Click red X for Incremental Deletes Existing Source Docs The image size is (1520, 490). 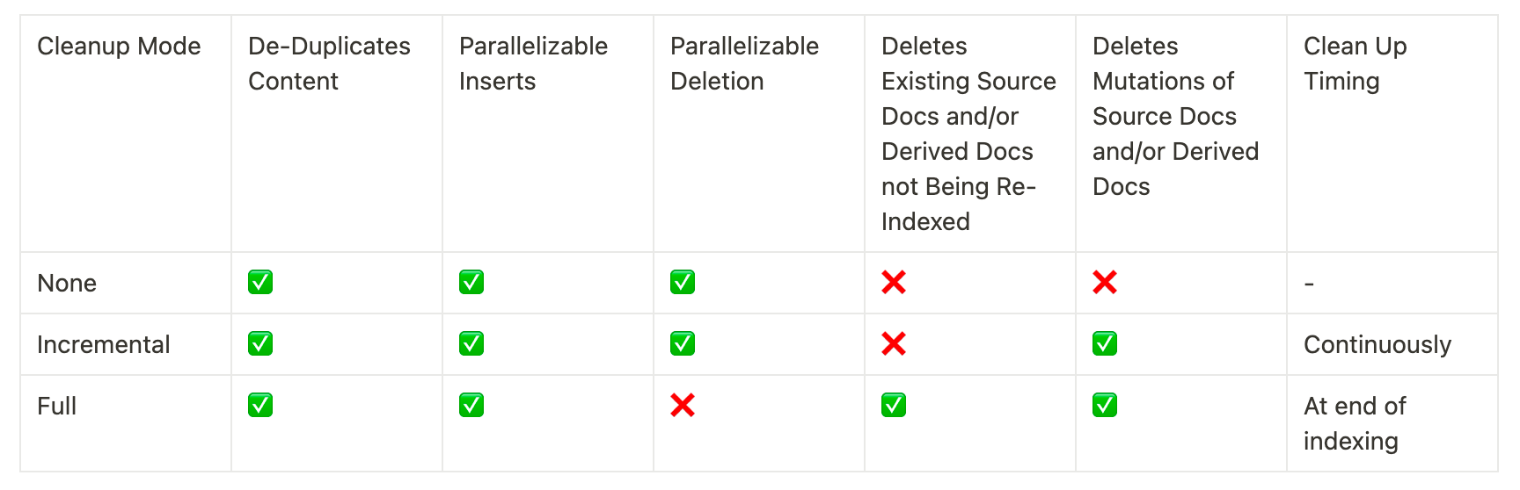click(x=894, y=343)
